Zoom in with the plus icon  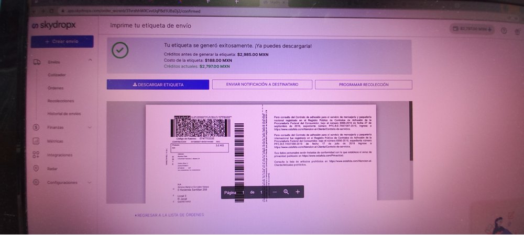pyautogui.click(x=298, y=192)
